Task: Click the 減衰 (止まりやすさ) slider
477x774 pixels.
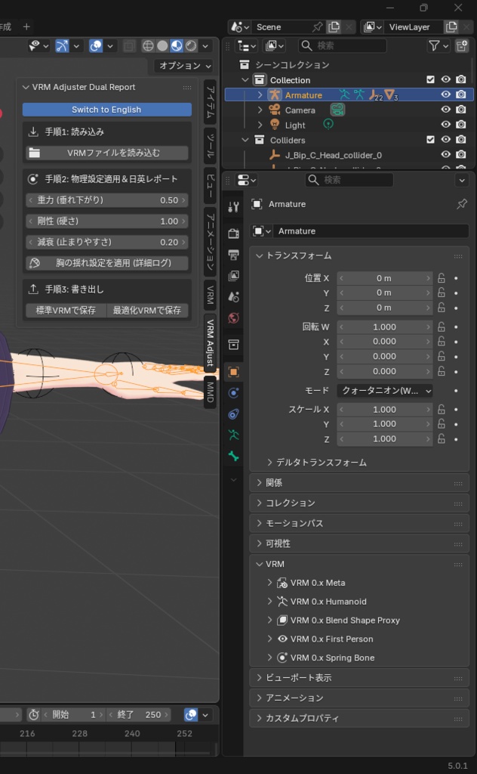Action: pos(107,242)
